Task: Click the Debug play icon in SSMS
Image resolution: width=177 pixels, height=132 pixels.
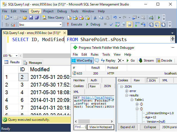Action: point(93,24)
